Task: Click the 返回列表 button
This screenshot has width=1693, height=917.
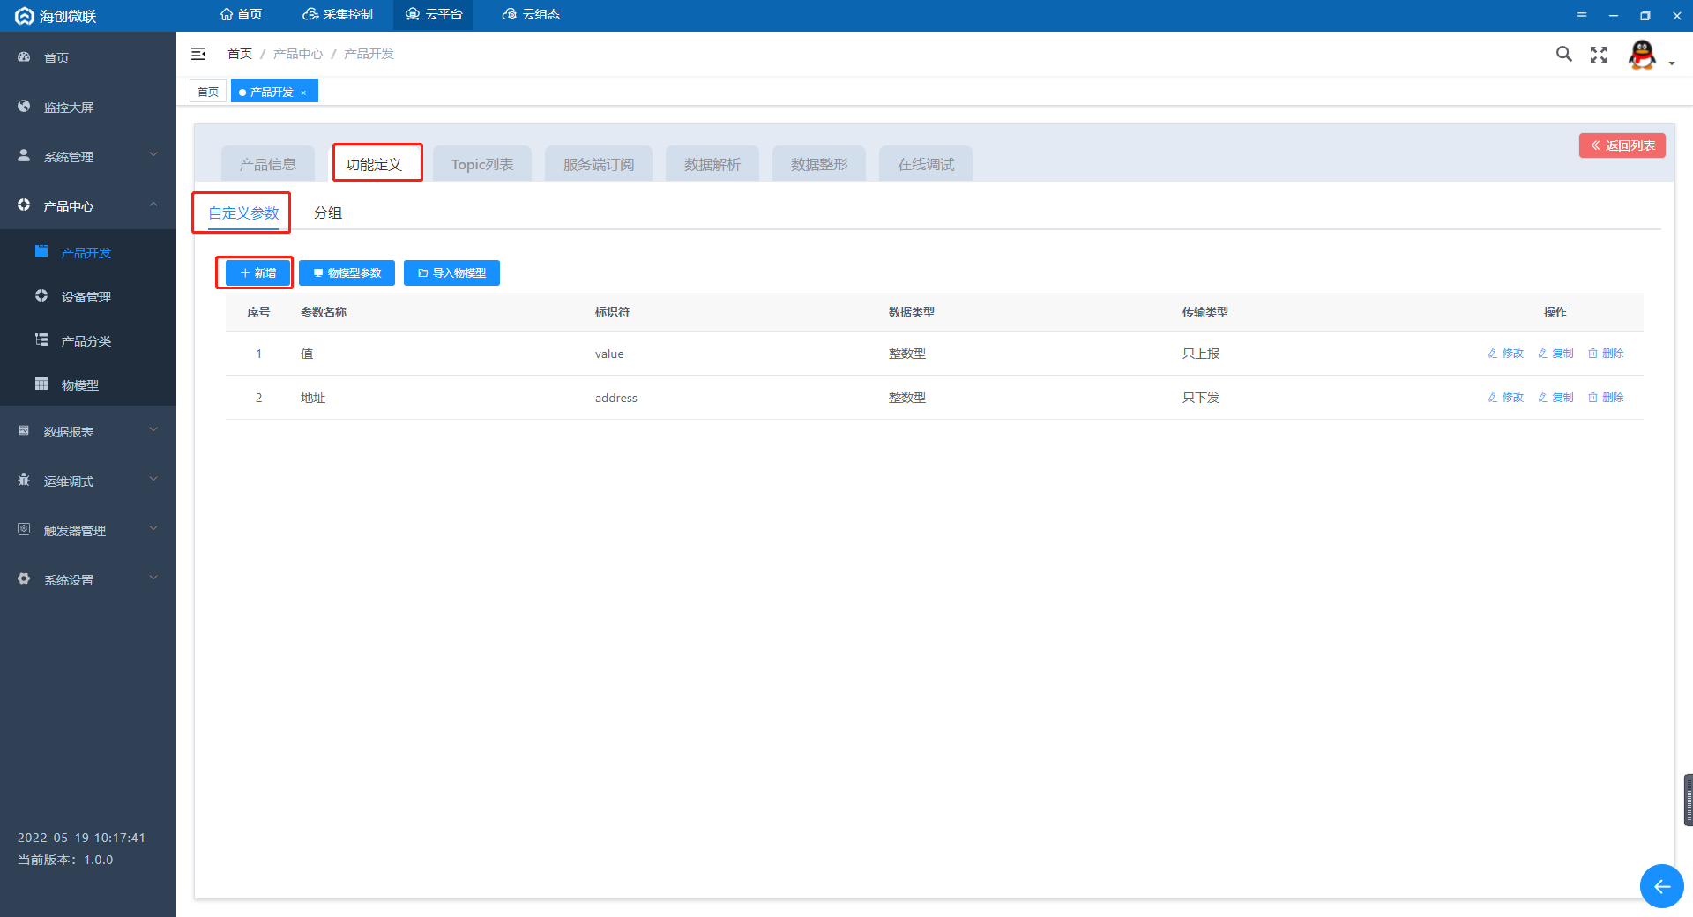Action: click(x=1622, y=145)
